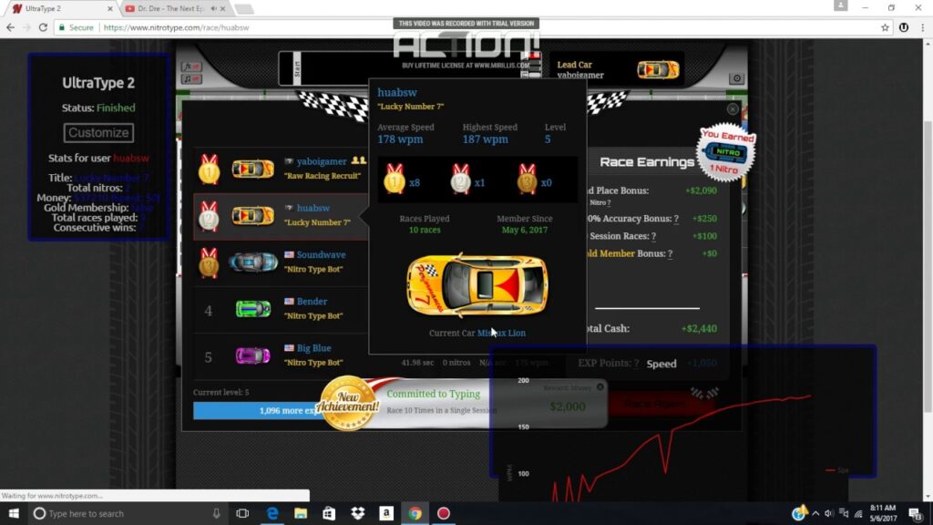The width and height of the screenshot is (933, 525).
Task: Click the help mark beside Accuracy Bonus
Action: (x=676, y=219)
